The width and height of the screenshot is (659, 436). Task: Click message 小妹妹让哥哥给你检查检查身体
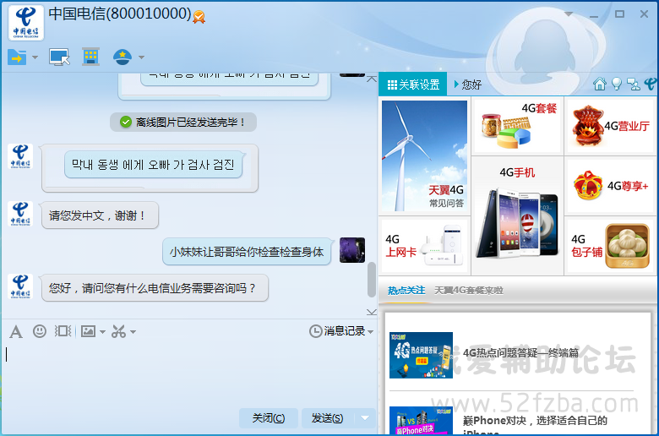coord(247,252)
